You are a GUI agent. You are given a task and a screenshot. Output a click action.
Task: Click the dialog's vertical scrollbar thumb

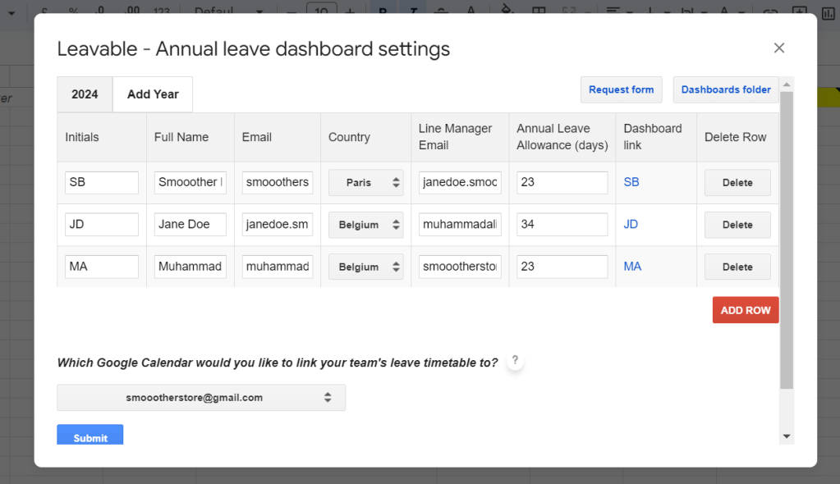[787, 238]
